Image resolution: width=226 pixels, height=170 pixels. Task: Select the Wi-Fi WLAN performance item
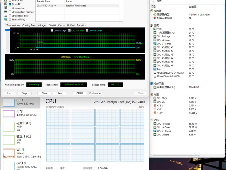(21, 153)
